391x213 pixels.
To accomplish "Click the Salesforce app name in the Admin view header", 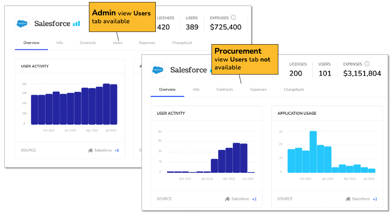I will click(x=52, y=24).
